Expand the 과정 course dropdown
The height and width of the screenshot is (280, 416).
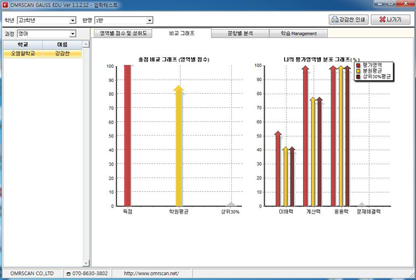pos(73,34)
